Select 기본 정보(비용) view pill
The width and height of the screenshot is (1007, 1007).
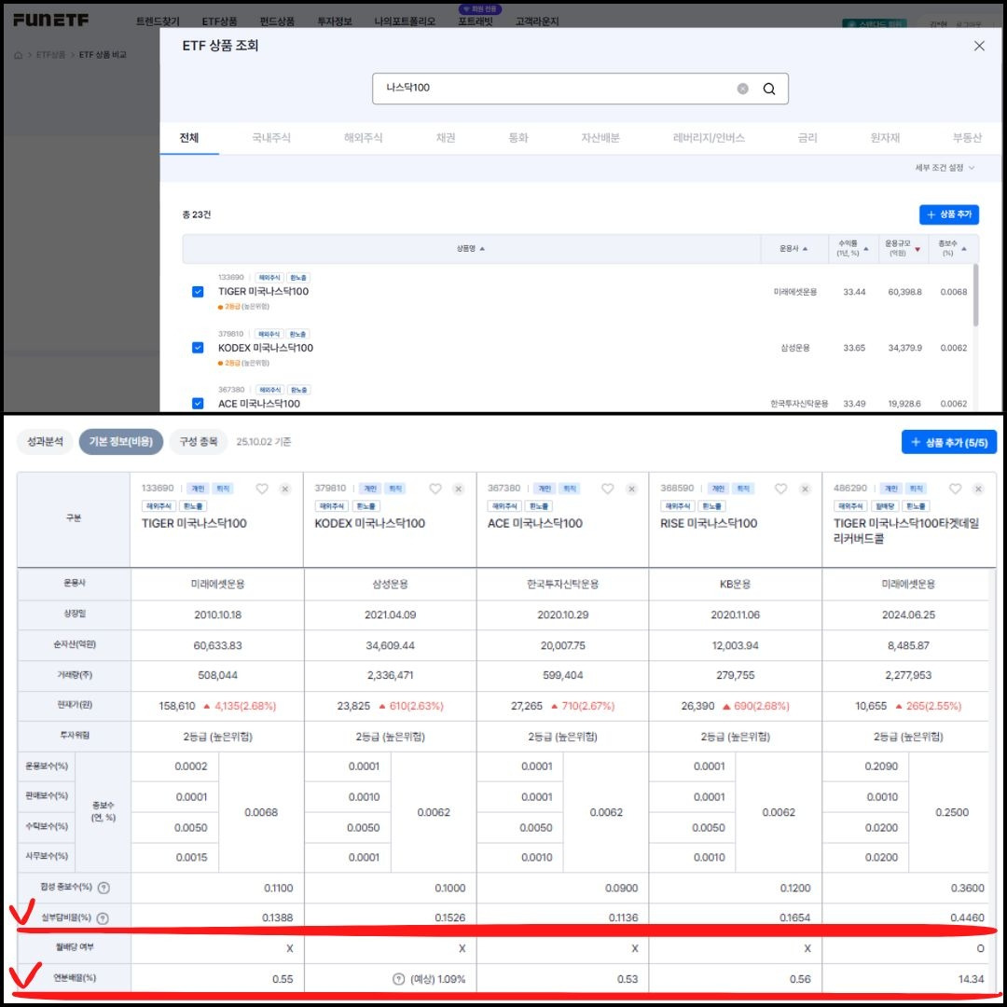click(120, 442)
